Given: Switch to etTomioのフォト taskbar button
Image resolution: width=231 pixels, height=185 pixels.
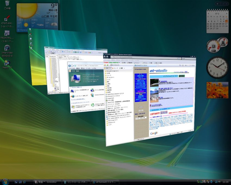Looking at the screenshot, I should click(x=105, y=182).
